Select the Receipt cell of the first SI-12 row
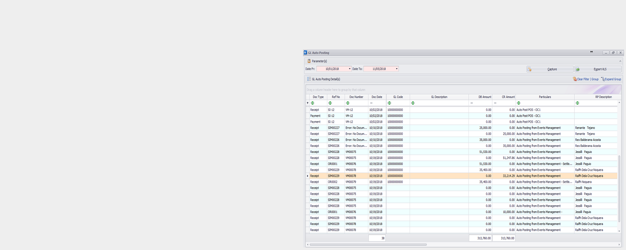 click(x=318, y=110)
